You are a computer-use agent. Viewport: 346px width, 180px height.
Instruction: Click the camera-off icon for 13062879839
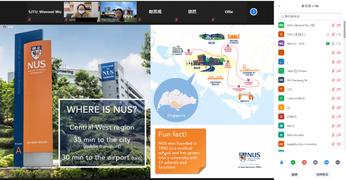point(339,98)
